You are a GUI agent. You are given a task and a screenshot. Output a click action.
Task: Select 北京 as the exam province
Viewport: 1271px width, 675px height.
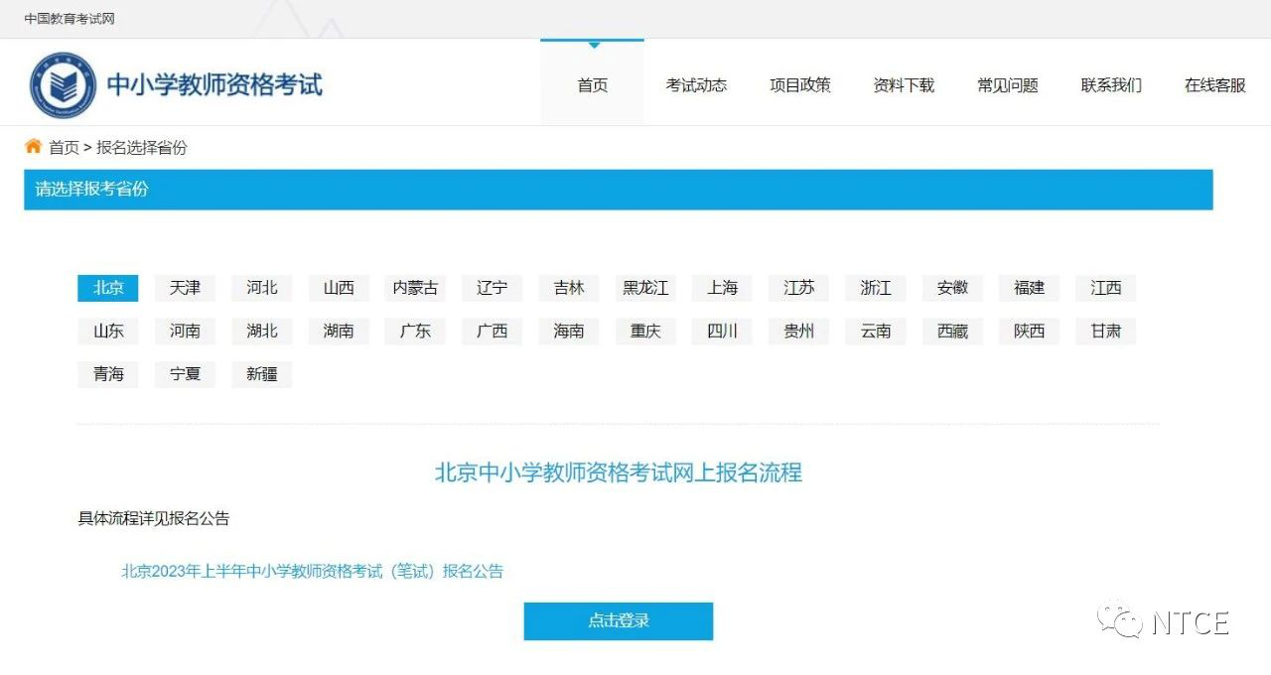[x=107, y=288]
